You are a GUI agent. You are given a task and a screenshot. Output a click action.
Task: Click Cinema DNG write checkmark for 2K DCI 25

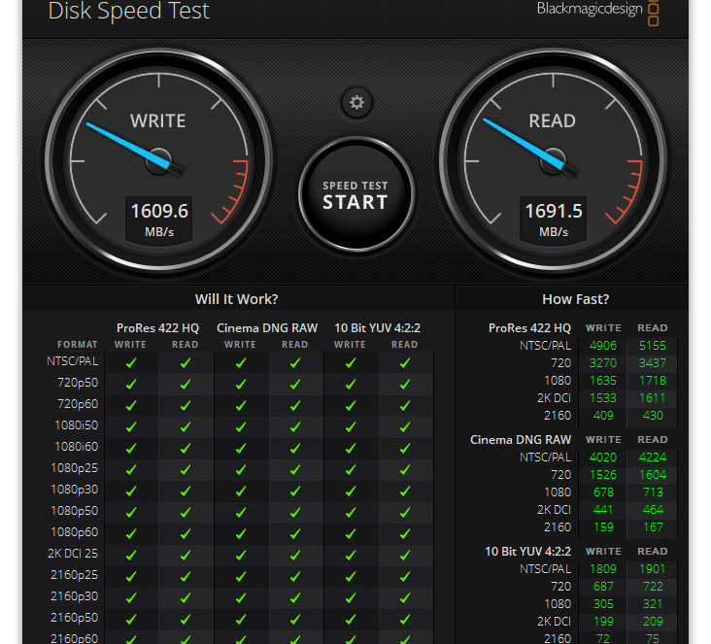(x=241, y=555)
